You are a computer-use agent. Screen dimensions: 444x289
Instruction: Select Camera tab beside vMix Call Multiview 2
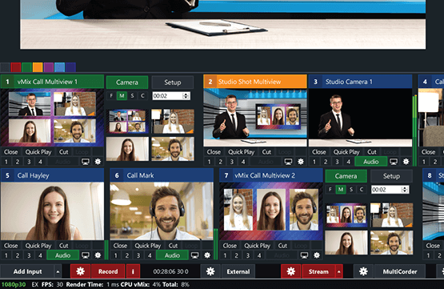346,176
